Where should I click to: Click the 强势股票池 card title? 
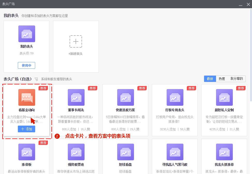[76, 164]
